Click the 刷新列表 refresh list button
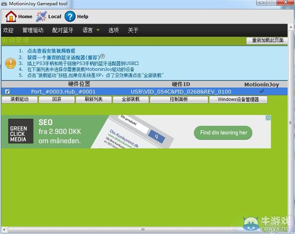The height and width of the screenshot is (234, 295). tap(94, 99)
